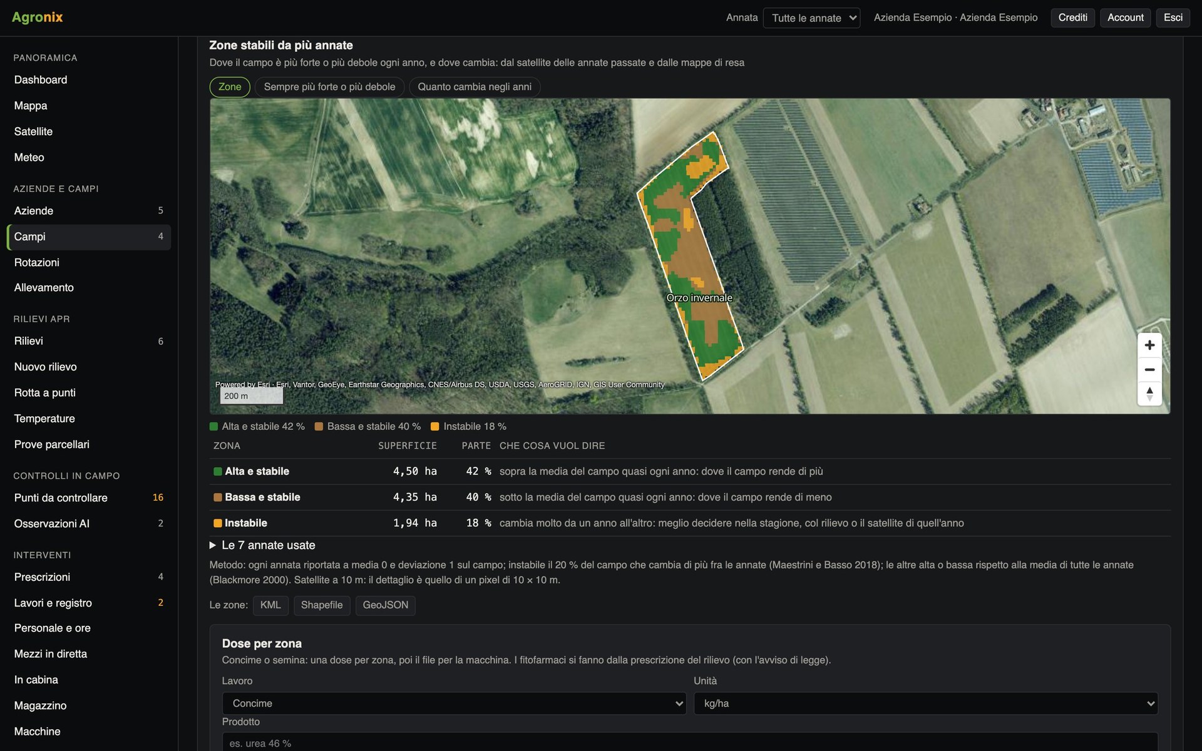Screen dimensions: 1202x751
Task: Click the 4,50 ha value
Action: tap(414, 471)
